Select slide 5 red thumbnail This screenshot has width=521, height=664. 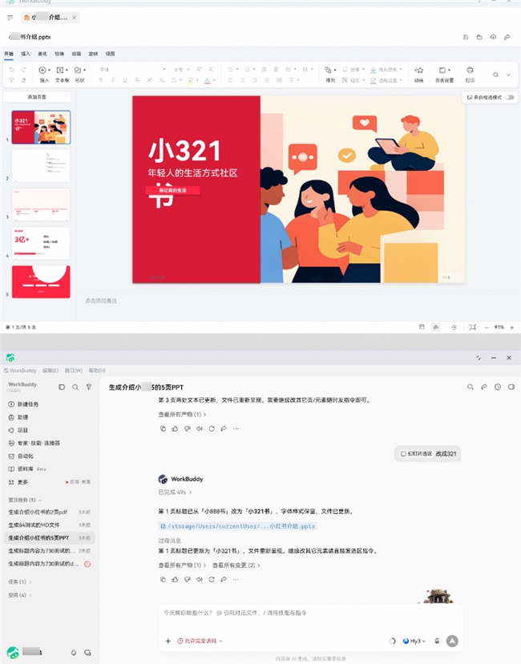coord(41,281)
